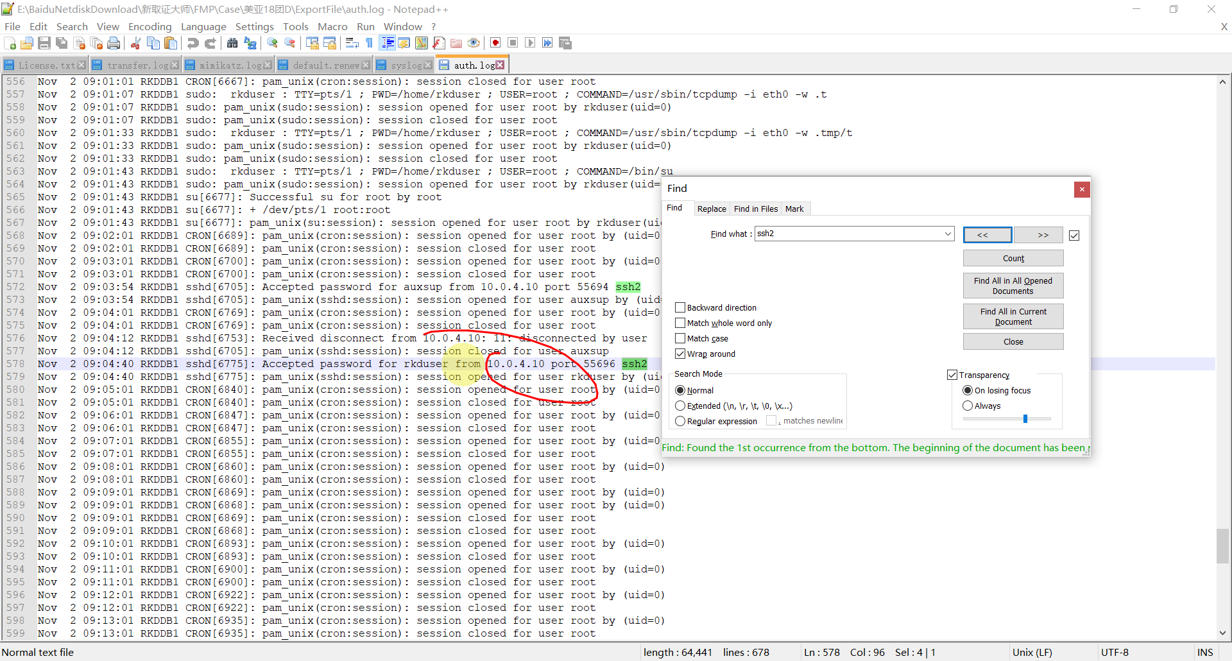
Task: Select Regular expression search mode
Action: tap(680, 421)
